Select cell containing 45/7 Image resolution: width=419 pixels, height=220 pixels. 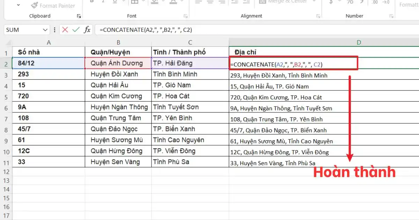49,129
